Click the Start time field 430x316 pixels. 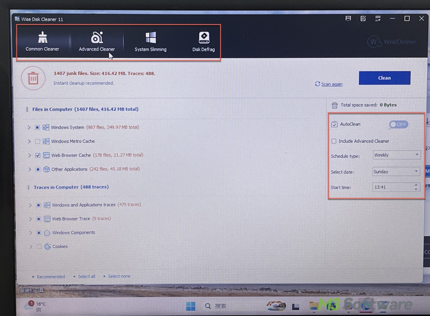point(396,187)
